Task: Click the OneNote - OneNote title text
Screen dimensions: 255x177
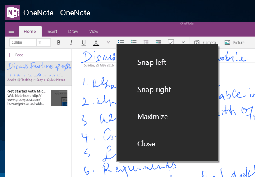Action: pos(57,13)
